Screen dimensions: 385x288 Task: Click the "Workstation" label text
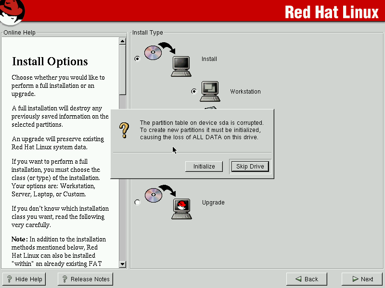coord(245,92)
